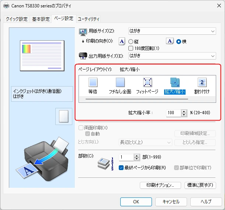Click the OK button
Image resolution: width=225 pixels, height=210 pixels.
click(136, 202)
